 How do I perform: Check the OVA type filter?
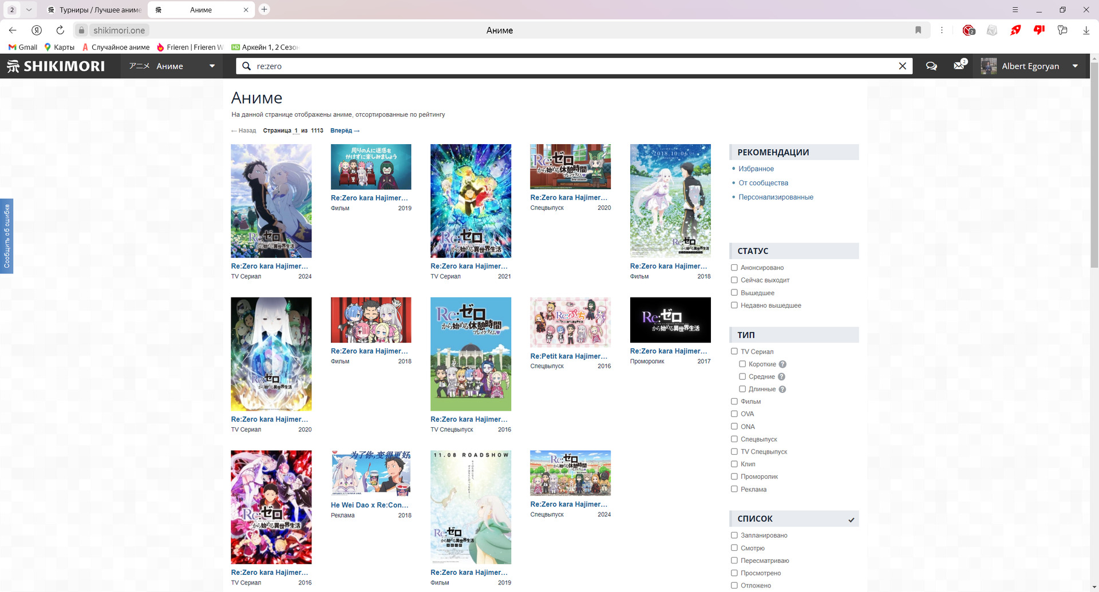click(734, 414)
